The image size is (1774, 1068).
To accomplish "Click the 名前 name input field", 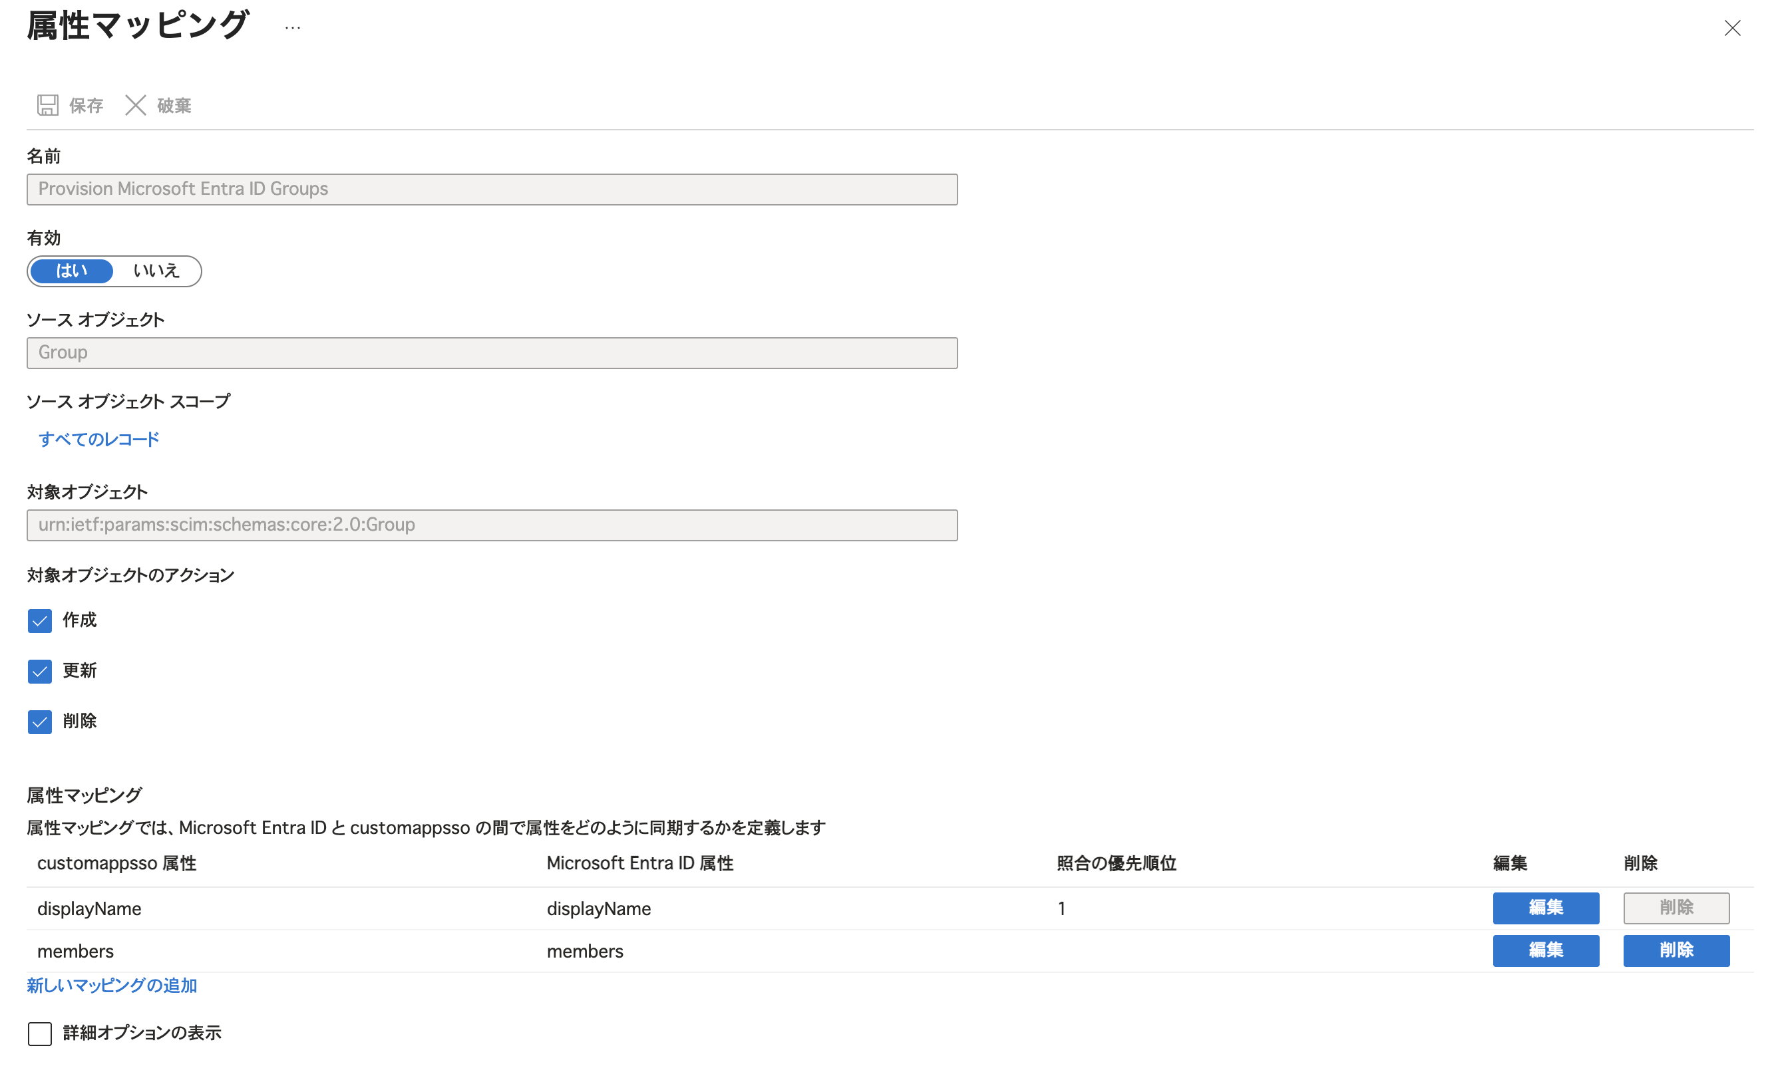I will point(492,190).
